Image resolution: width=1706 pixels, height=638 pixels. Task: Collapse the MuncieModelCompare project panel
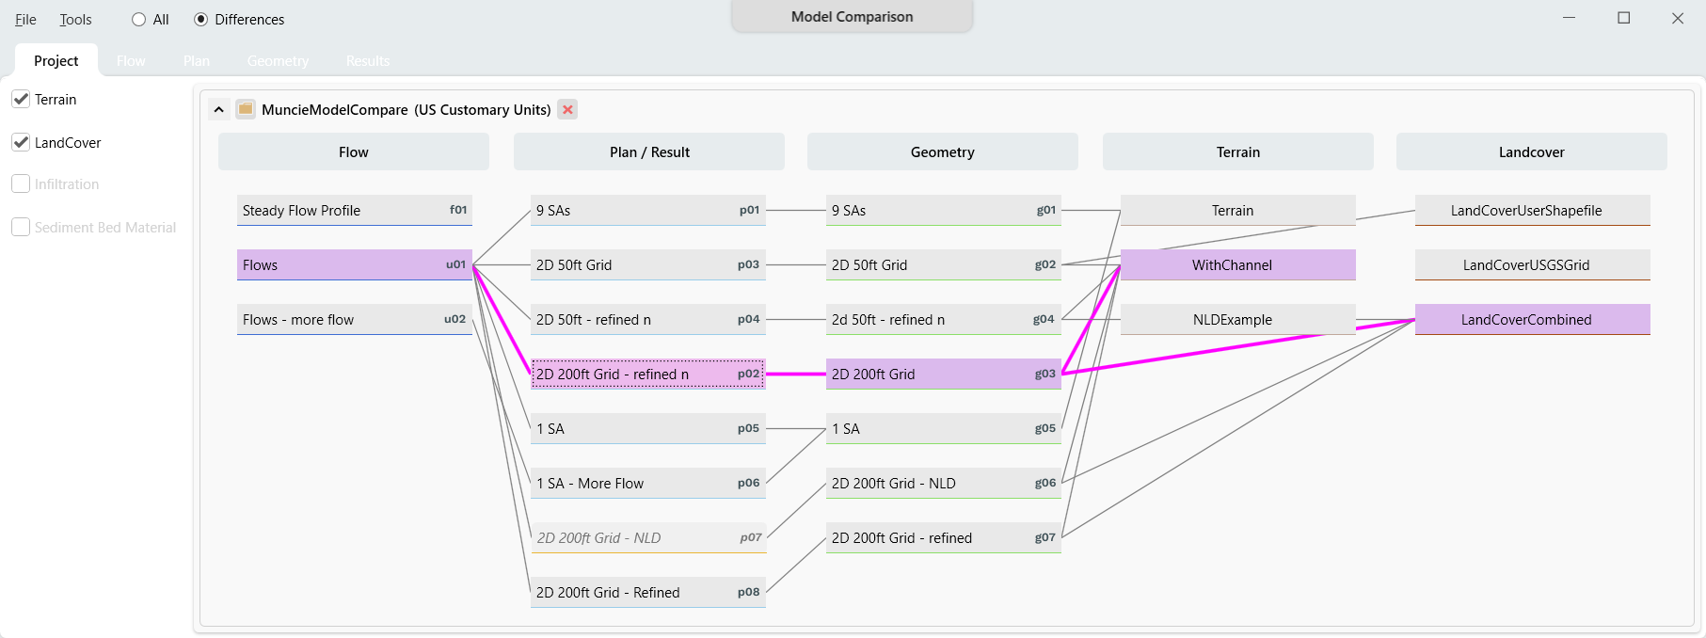218,109
